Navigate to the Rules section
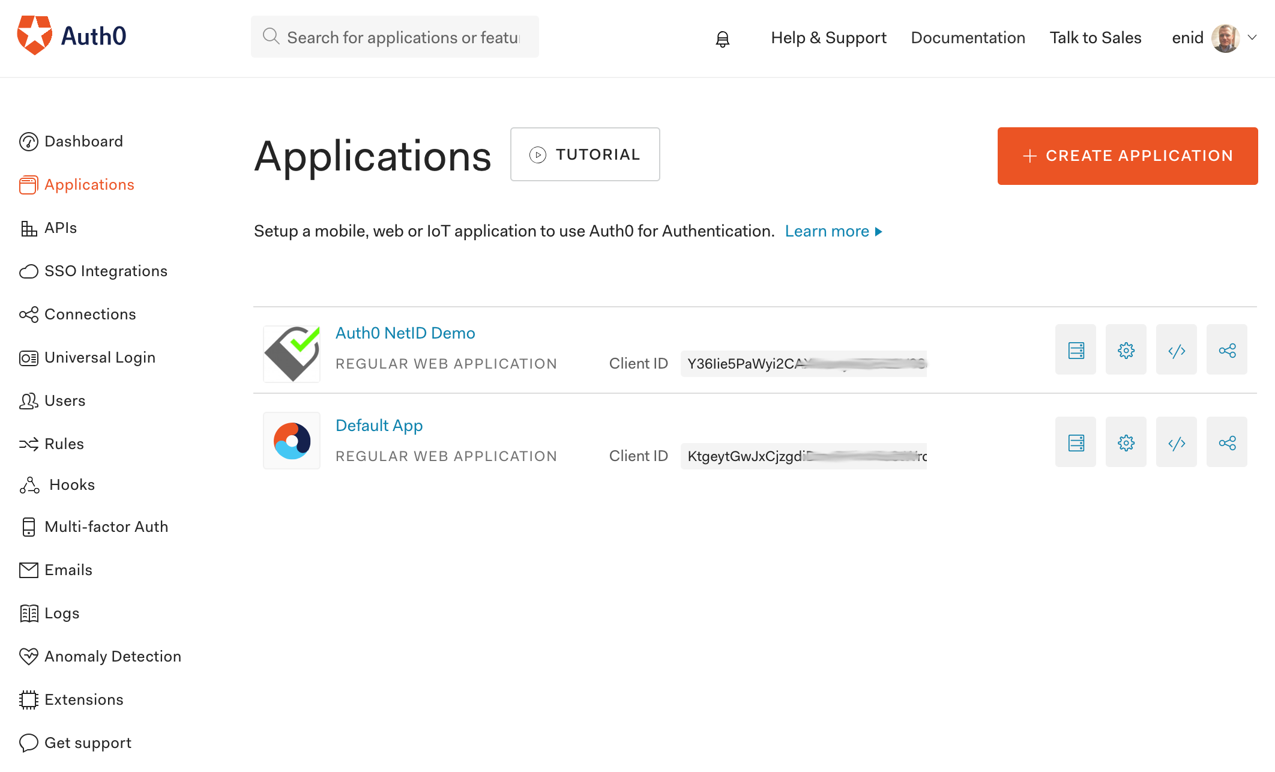Screen dimensions: 1275x772 64,444
